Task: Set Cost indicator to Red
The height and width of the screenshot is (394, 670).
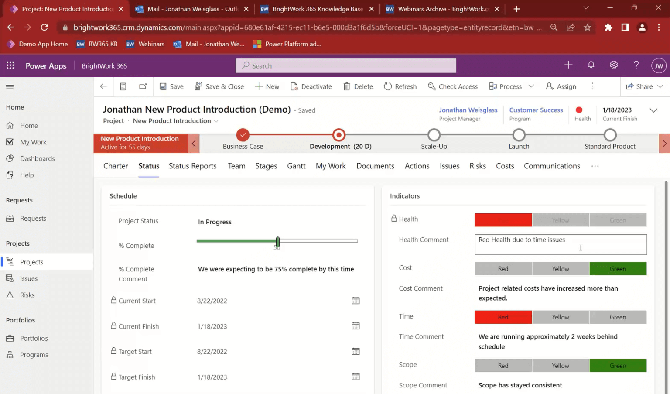Action: coord(503,268)
